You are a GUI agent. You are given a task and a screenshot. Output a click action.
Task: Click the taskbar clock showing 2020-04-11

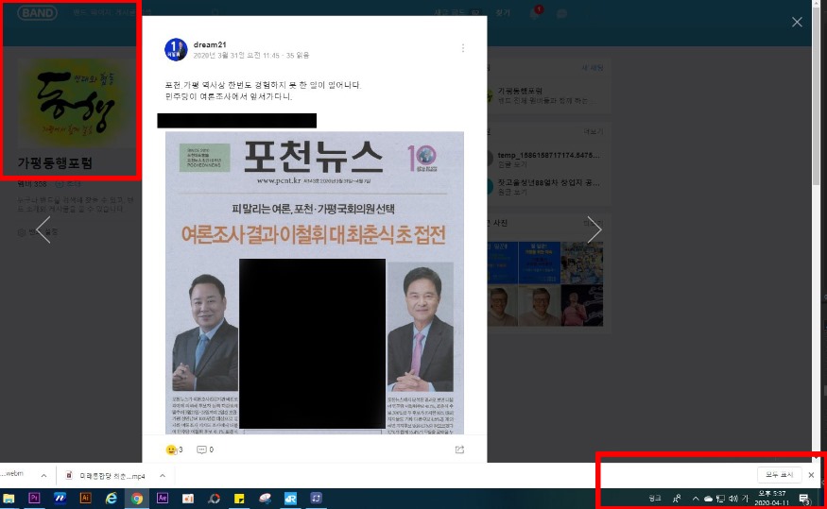[771, 499]
